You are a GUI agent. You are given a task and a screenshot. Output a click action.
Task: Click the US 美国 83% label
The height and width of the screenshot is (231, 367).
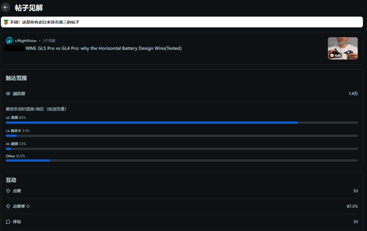pyautogui.click(x=16, y=118)
